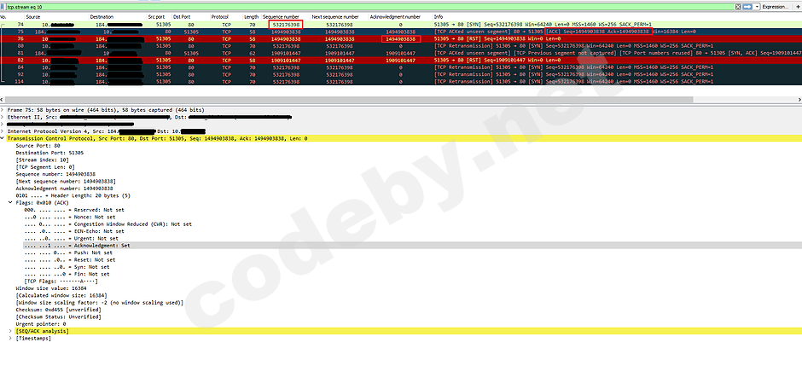The image size is (802, 389).
Task: Select the Nonce: Not set flag line
Action: coord(70,218)
